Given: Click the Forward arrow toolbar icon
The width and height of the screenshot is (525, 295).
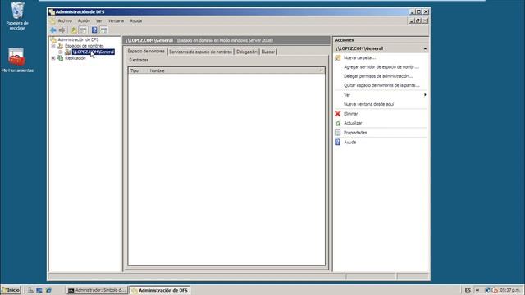Looking at the screenshot, I should click(62, 30).
